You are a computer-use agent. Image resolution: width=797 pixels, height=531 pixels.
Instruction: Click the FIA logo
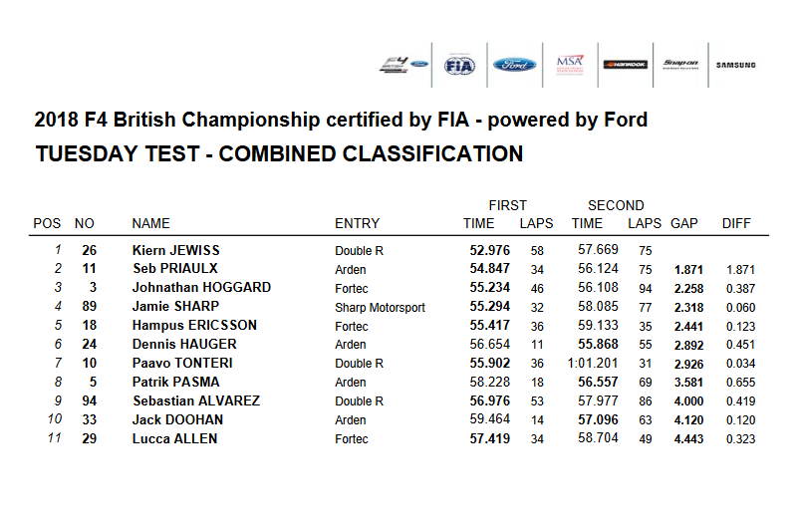[459, 65]
